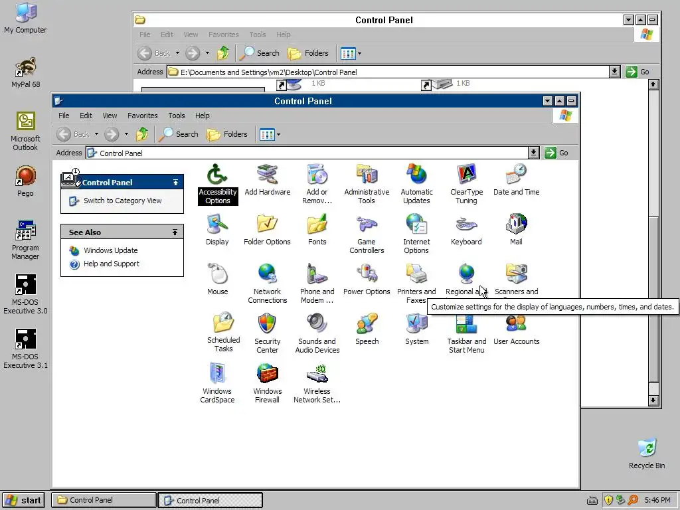Open the View menu in front window
The width and height of the screenshot is (680, 510).
[110, 116]
